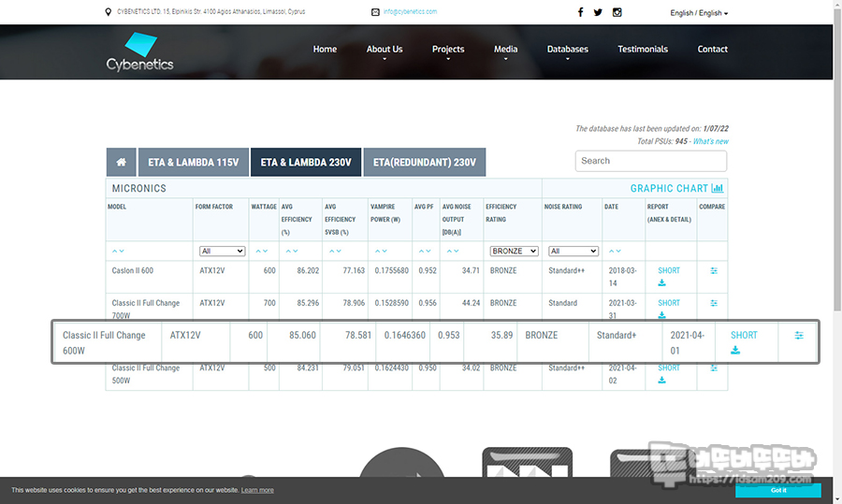Compare the Caslon II 600 model
The width and height of the screenshot is (842, 504).
click(714, 270)
